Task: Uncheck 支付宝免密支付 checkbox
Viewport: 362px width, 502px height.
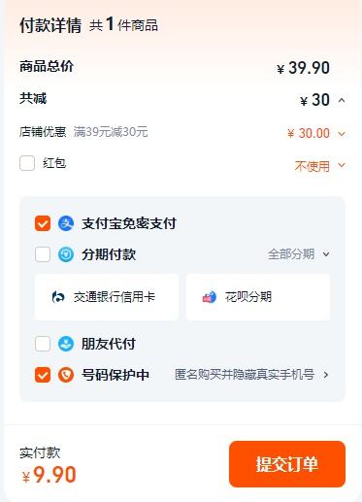Action: point(43,223)
